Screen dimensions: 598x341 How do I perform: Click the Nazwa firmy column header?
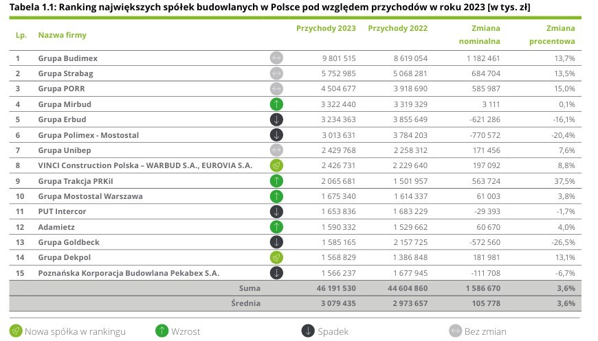62,35
